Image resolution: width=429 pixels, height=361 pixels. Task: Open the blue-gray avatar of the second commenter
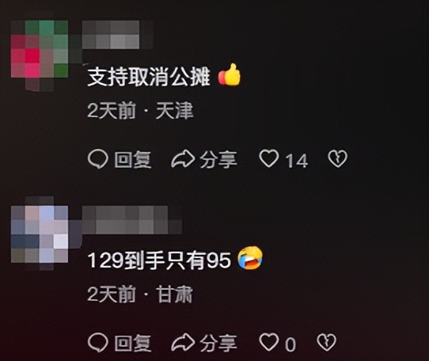40,234
